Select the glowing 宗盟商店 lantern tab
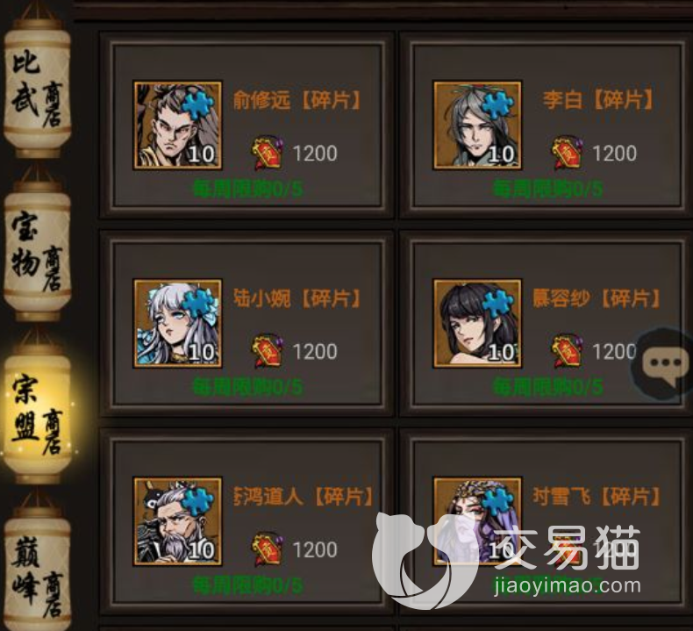The image size is (693, 631). (x=37, y=413)
